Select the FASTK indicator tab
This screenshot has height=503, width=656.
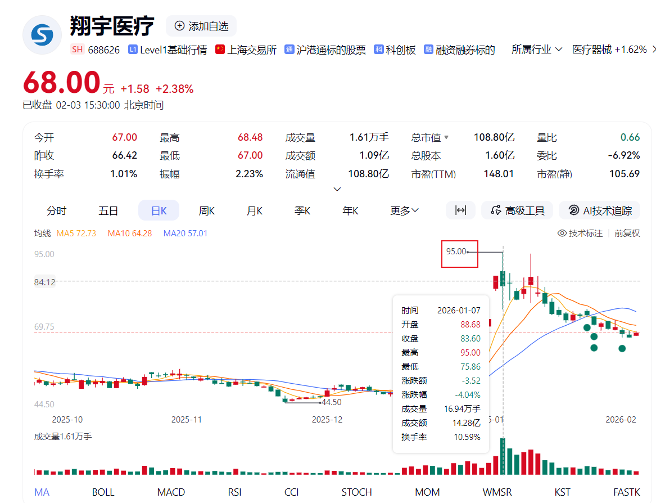(626, 492)
